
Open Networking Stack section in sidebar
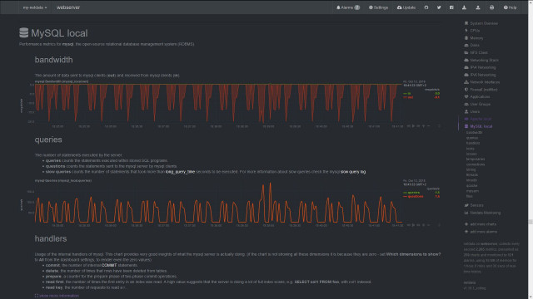pyautogui.click(x=484, y=60)
